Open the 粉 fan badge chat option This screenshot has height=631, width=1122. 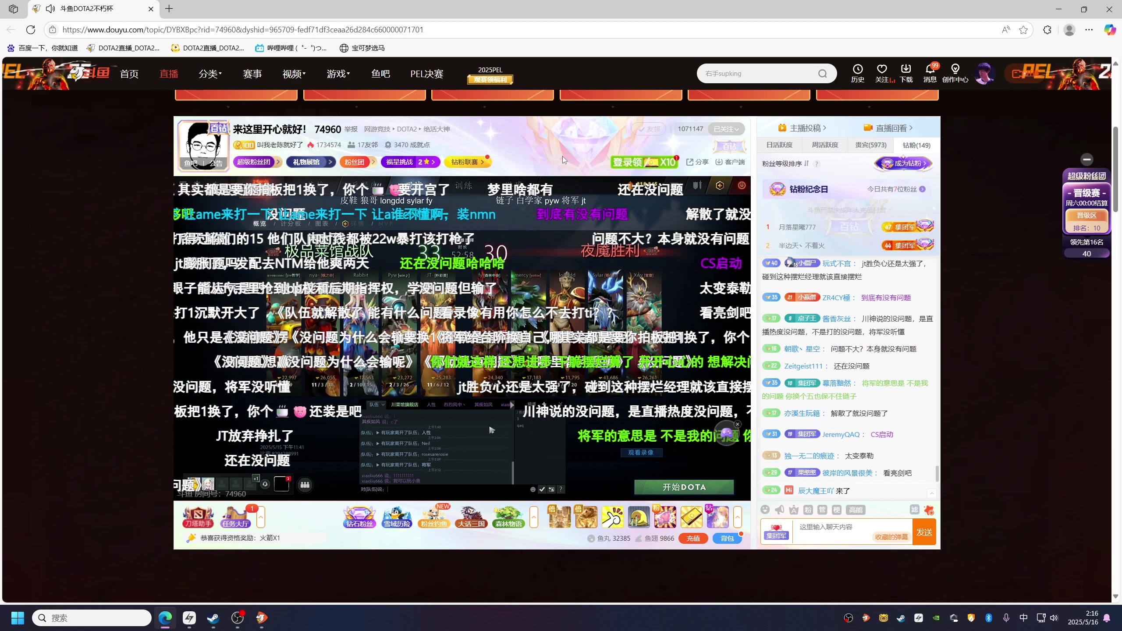coord(808,510)
